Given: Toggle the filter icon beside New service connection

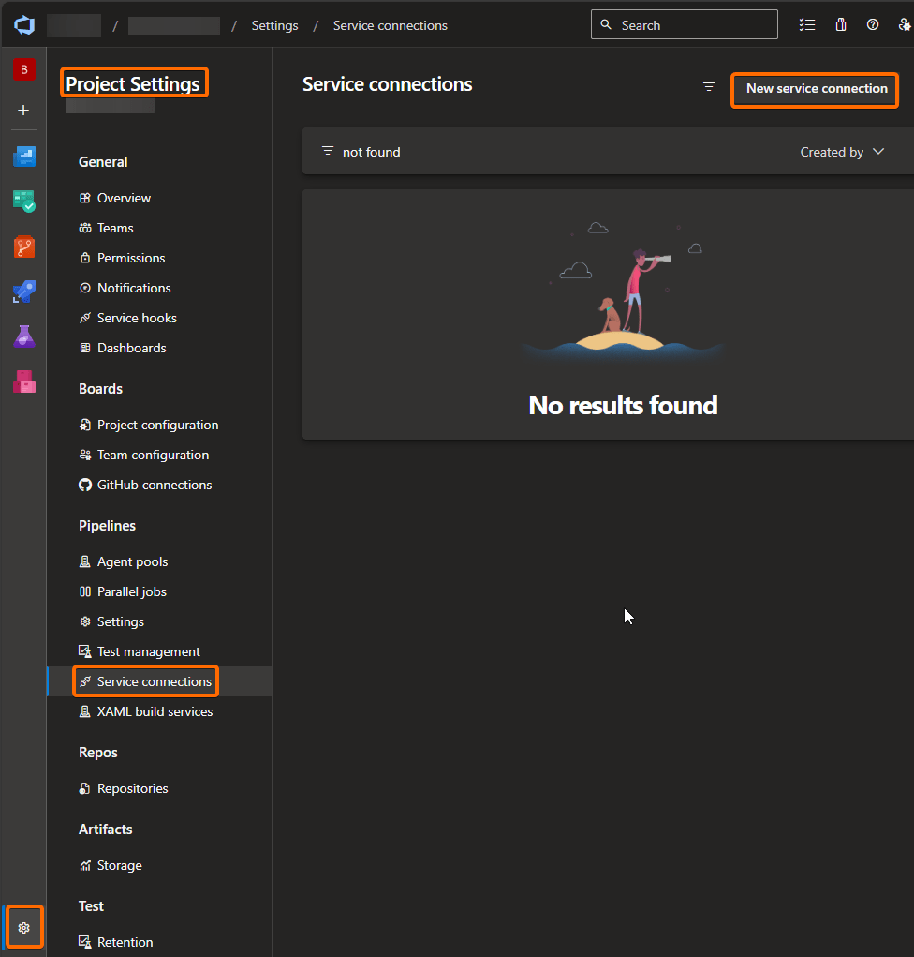Looking at the screenshot, I should click(709, 87).
